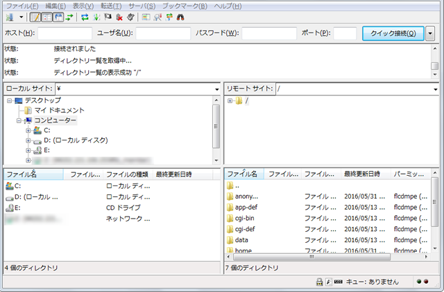444x292 pixels.
Task: Select the E: CD drive icon in local list
Action: coord(10,208)
